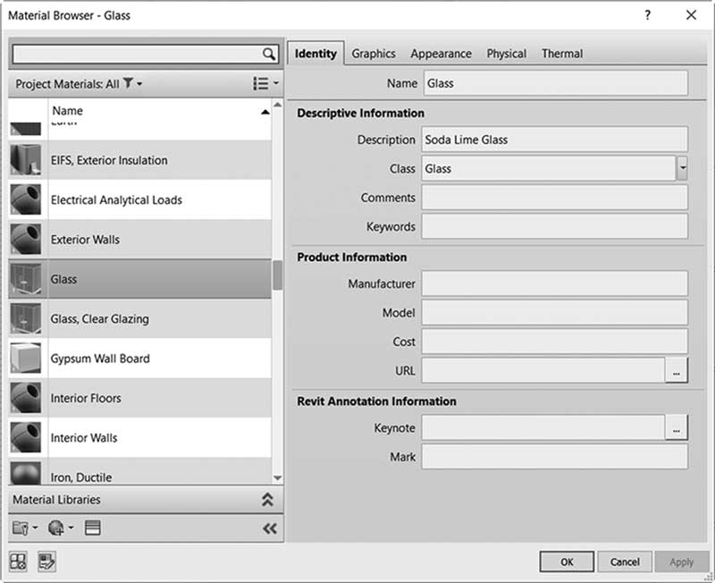
Task: Switch to the Graphics tab
Action: coord(374,54)
